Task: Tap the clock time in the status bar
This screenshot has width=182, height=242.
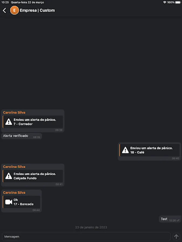Action: [5, 2]
